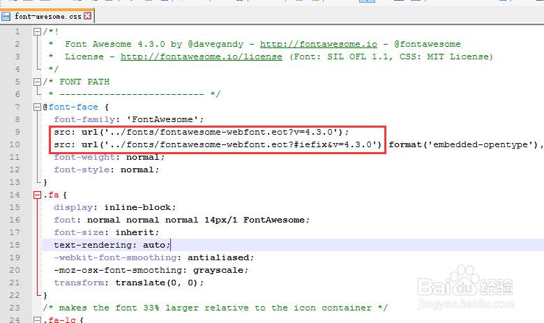Click the font-size: inherit line
This screenshot has height=323, width=544.
pos(106,232)
